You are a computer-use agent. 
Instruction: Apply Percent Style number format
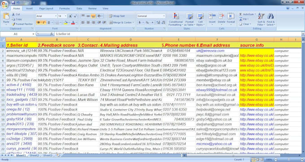pyautogui.click(x=147, y=22)
